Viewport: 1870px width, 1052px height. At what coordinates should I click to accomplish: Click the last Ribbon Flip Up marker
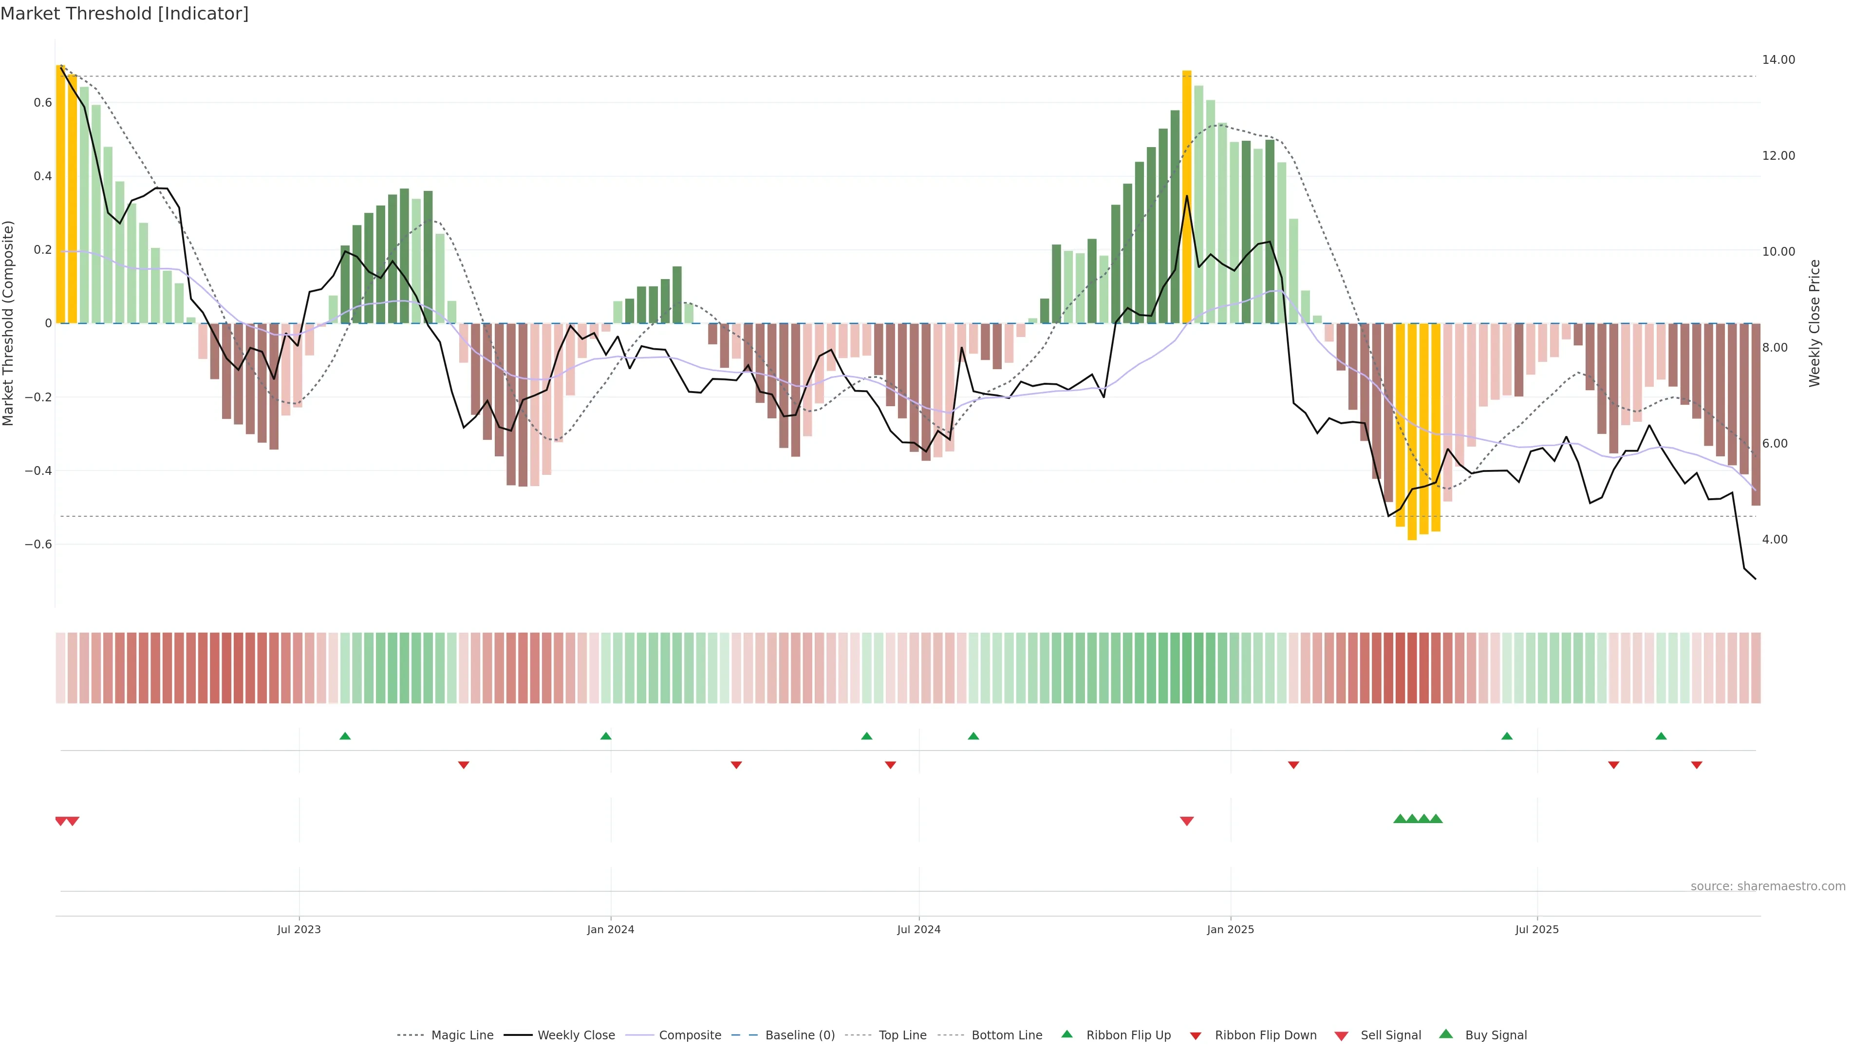[1661, 736]
